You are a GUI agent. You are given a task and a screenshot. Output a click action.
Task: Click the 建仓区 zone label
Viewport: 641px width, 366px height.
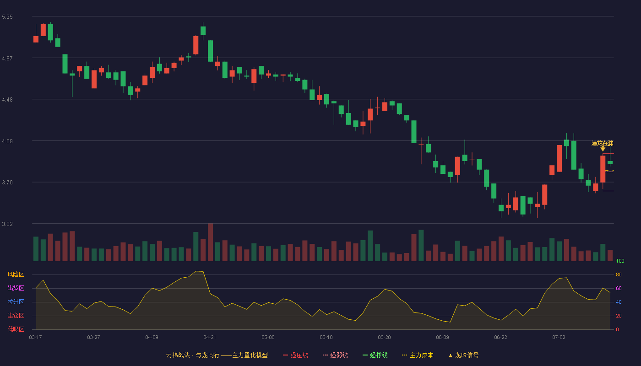click(x=16, y=316)
